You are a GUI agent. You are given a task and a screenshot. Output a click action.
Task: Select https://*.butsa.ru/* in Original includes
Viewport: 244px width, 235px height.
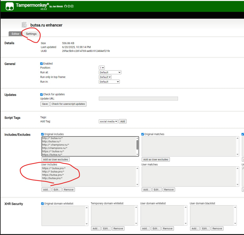coord(53,151)
